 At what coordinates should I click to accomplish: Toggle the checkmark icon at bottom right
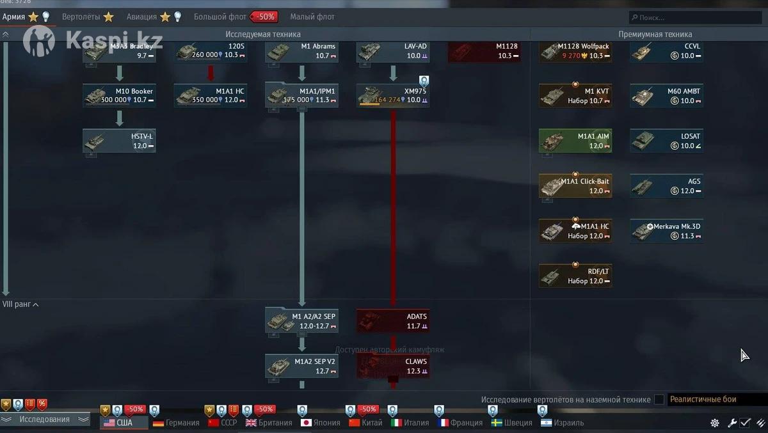[746, 423]
